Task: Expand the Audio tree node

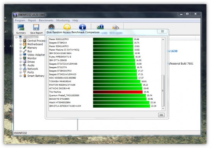Action: click(x=21, y=65)
